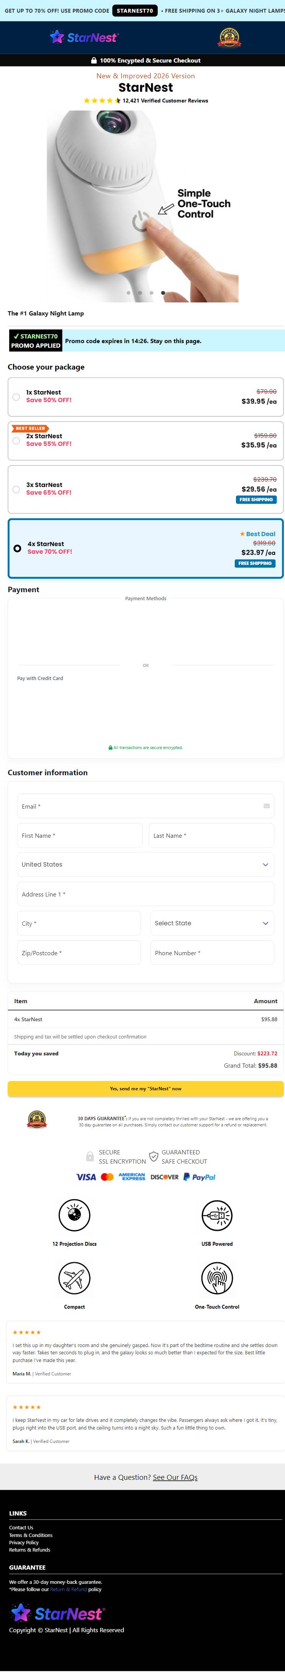
Task: Click Sarah K. review star rating
Action: point(27,1407)
